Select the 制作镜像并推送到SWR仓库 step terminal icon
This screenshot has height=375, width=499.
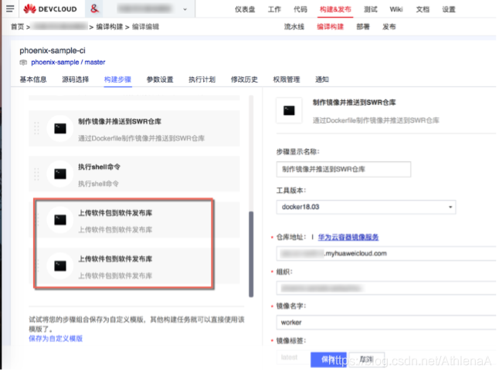[59, 128]
